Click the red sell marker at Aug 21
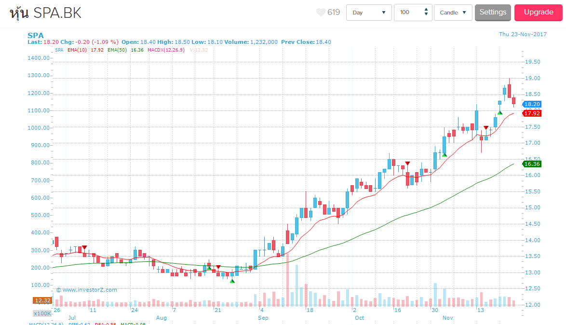 tap(218, 267)
